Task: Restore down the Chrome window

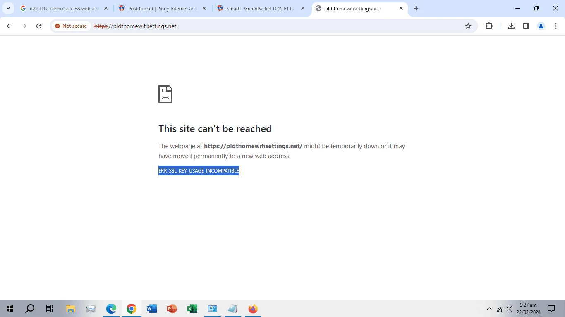Action: (536, 8)
